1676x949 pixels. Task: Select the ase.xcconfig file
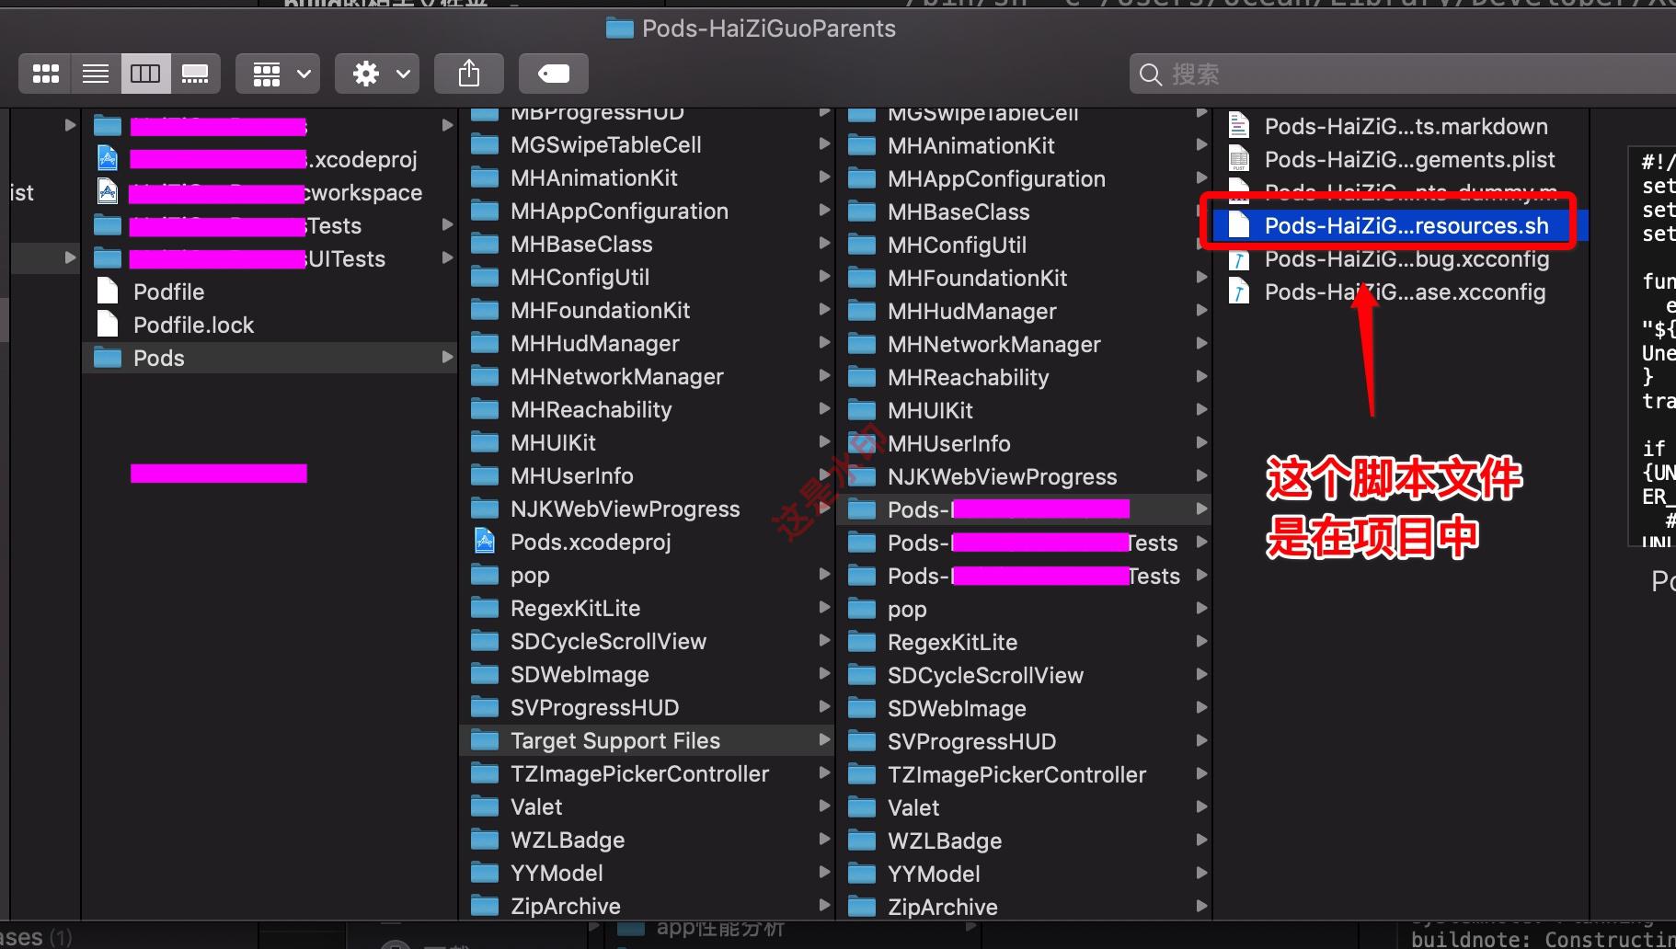pyautogui.click(x=1402, y=292)
